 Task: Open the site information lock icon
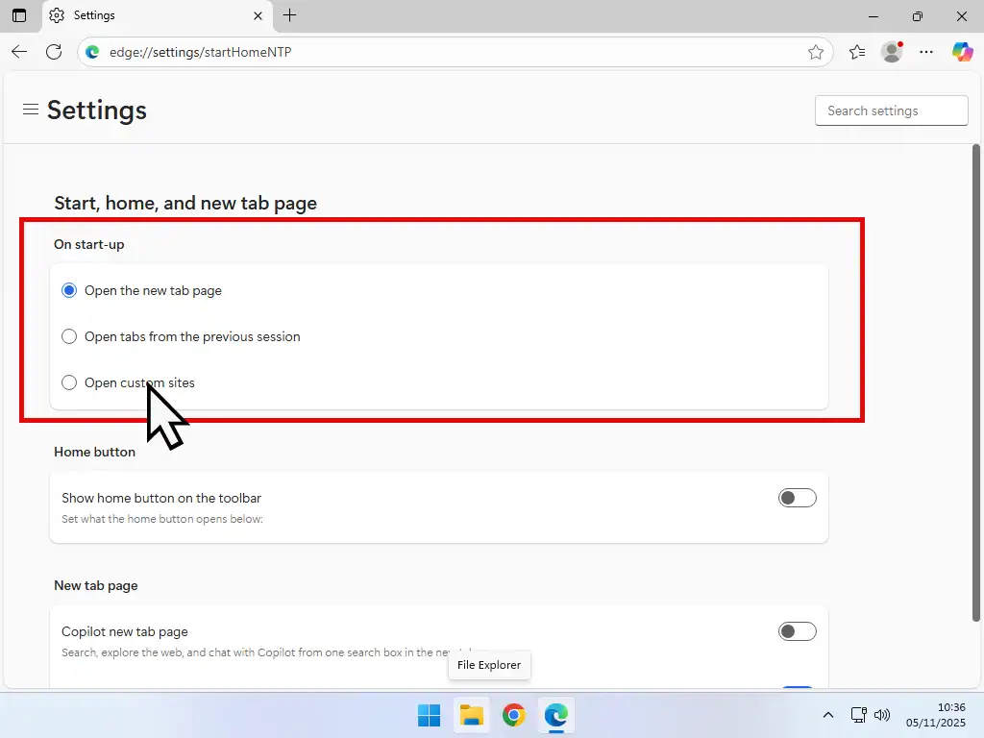tap(91, 52)
